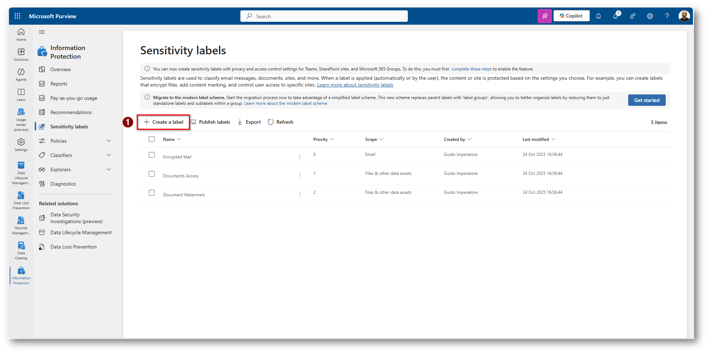The width and height of the screenshot is (709, 354).
Task: Open Settings in the left rail
Action: point(21,145)
